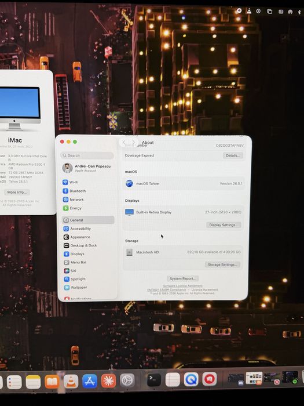This screenshot has width=304, height=406.
Task: Open the grey gear app in the Dock
Action: [x=127, y=380]
